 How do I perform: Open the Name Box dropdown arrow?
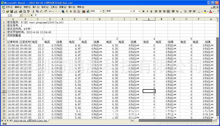tap(21, 15)
